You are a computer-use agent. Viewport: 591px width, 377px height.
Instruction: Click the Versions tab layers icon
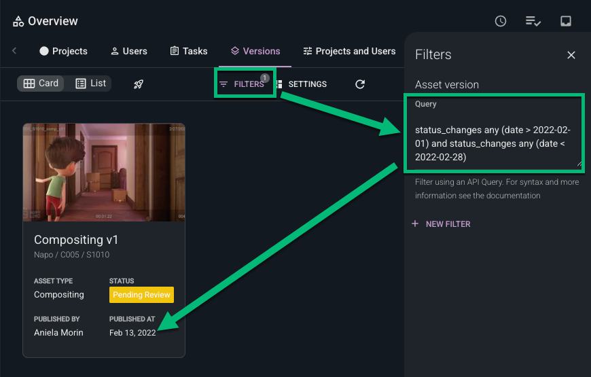click(235, 51)
